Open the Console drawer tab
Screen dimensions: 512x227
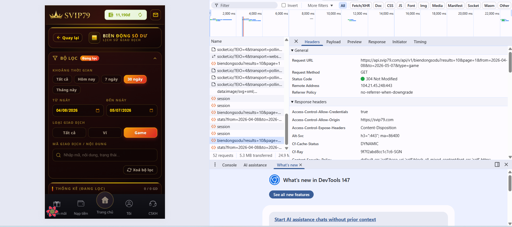tap(229, 165)
